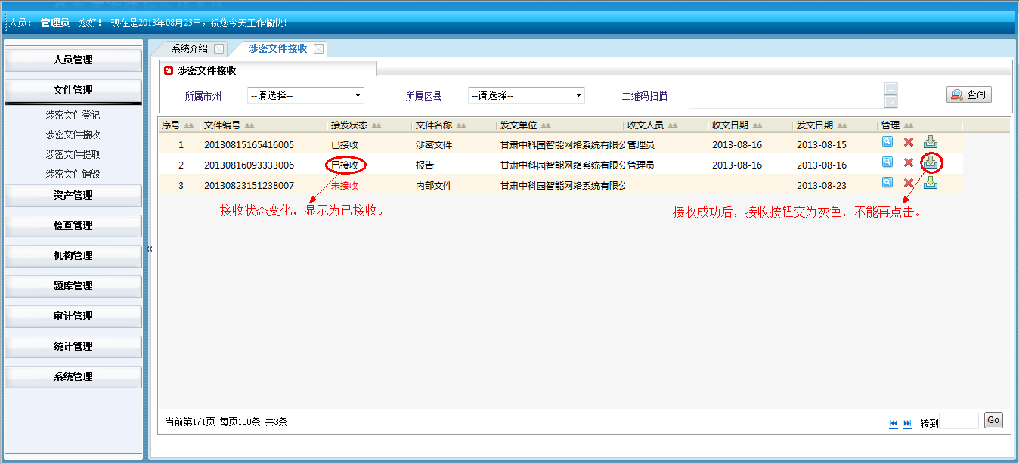Image resolution: width=1019 pixels, height=464 pixels.
Task: Sort by the 收文人员 column arrows
Action: 673,126
